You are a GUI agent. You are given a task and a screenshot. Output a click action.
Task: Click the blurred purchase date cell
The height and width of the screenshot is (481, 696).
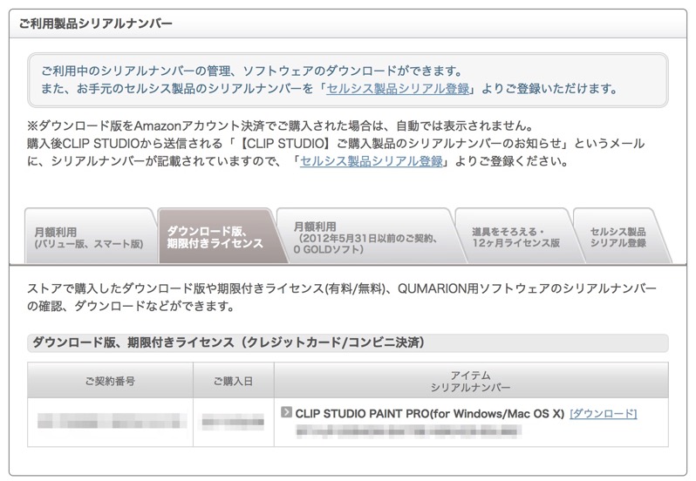[233, 421]
